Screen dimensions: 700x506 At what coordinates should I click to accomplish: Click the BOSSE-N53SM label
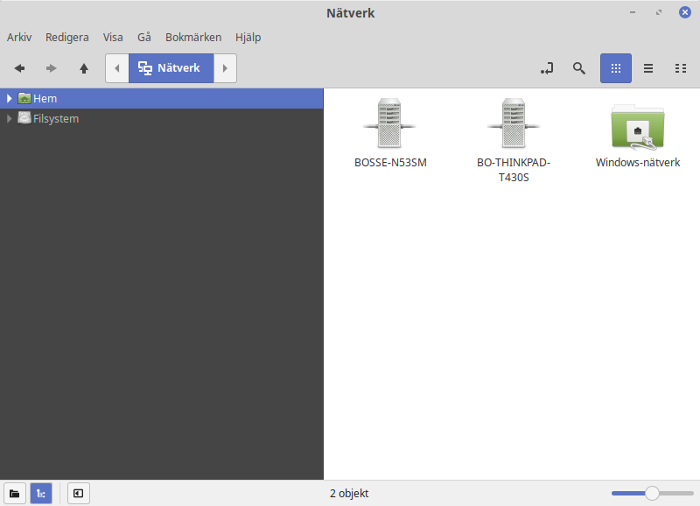pyautogui.click(x=390, y=163)
